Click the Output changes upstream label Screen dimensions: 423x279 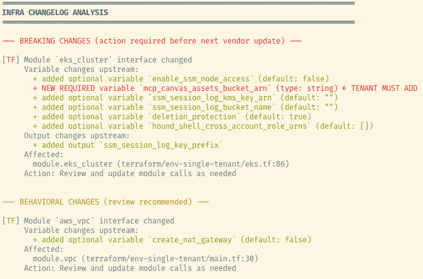click(77, 136)
